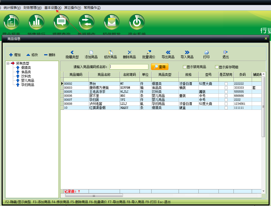Select 孕妇用品 category in tree
Image resolution: width=271 pixels, height=206 pixels.
[x=28, y=85]
